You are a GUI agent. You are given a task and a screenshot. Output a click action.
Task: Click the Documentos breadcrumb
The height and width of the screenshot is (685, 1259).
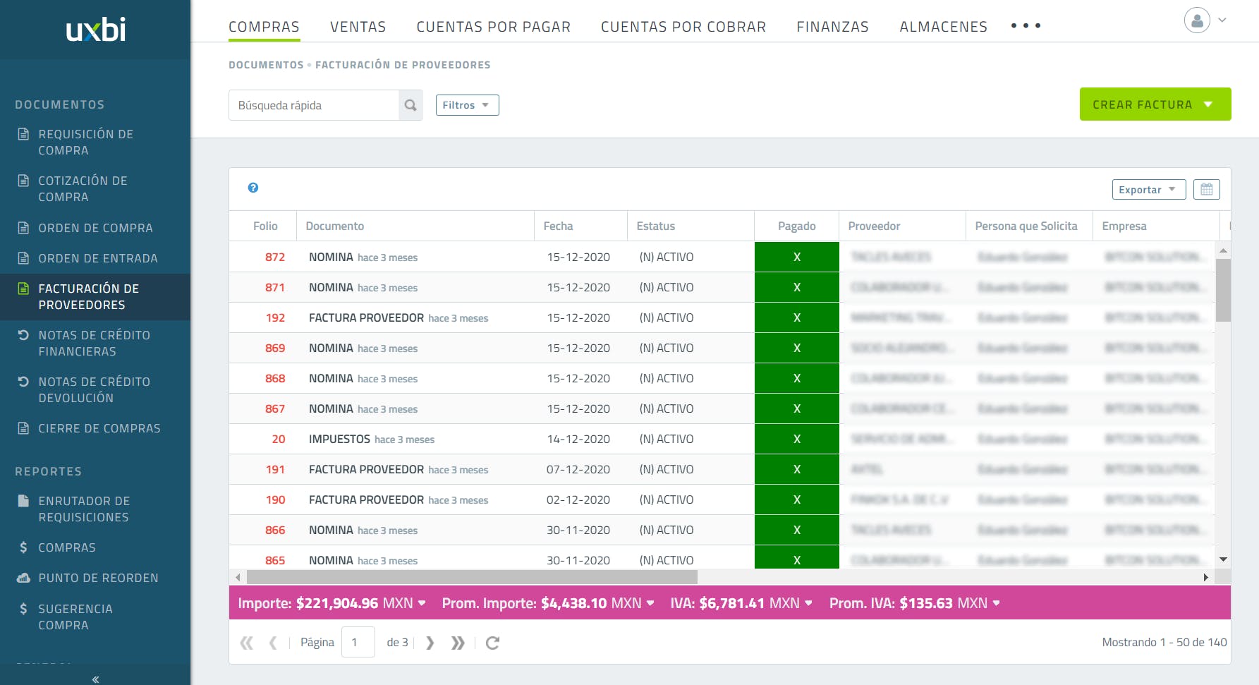[x=266, y=65]
